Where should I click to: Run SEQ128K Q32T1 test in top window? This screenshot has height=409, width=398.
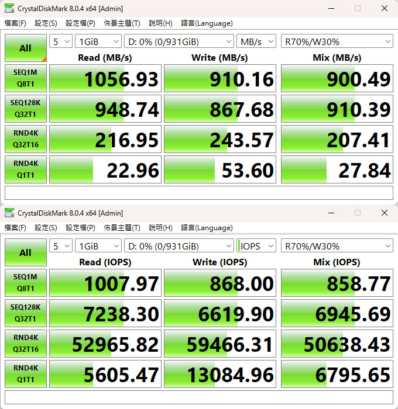click(26, 109)
